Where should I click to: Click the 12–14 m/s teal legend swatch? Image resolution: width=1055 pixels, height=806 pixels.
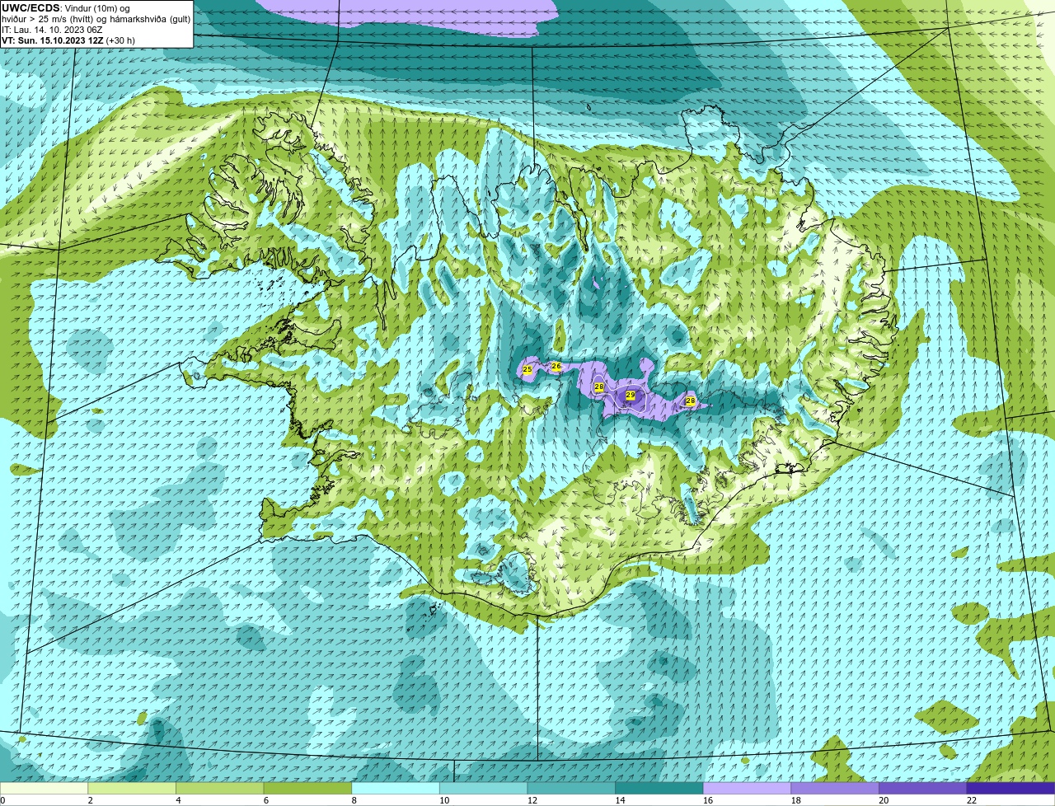tap(571, 789)
